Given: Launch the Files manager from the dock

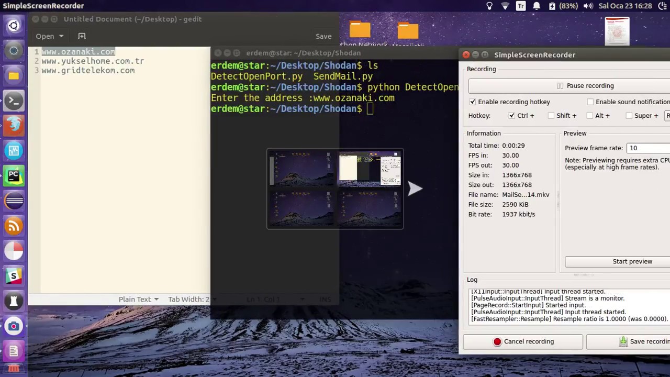Looking at the screenshot, I should [14, 75].
